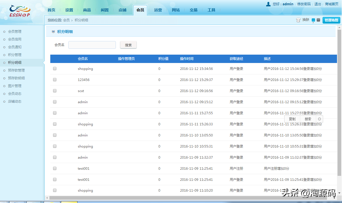Select the dark gray skin theme icon
This screenshot has width=342, height=203.
pos(318,20)
